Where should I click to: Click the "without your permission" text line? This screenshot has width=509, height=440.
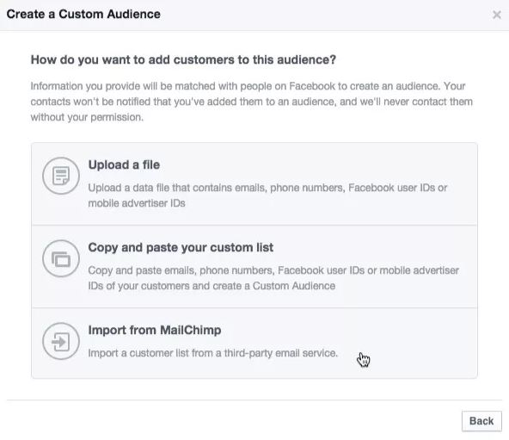click(x=87, y=117)
